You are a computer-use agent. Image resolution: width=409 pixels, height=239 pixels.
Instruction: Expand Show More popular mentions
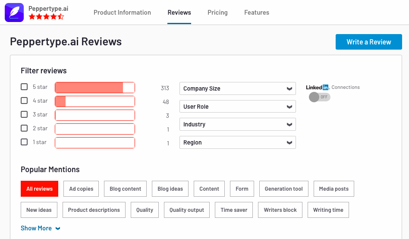[41, 228]
